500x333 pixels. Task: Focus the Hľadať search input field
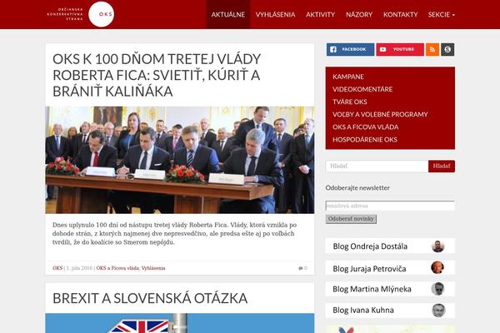pyautogui.click(x=377, y=166)
